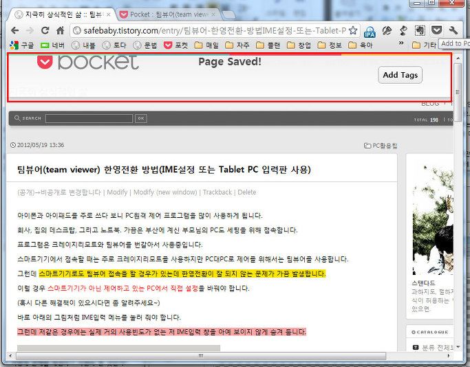Click the pink highlighted IME입력 sentence
This screenshot has width=470, height=367.
point(162,332)
